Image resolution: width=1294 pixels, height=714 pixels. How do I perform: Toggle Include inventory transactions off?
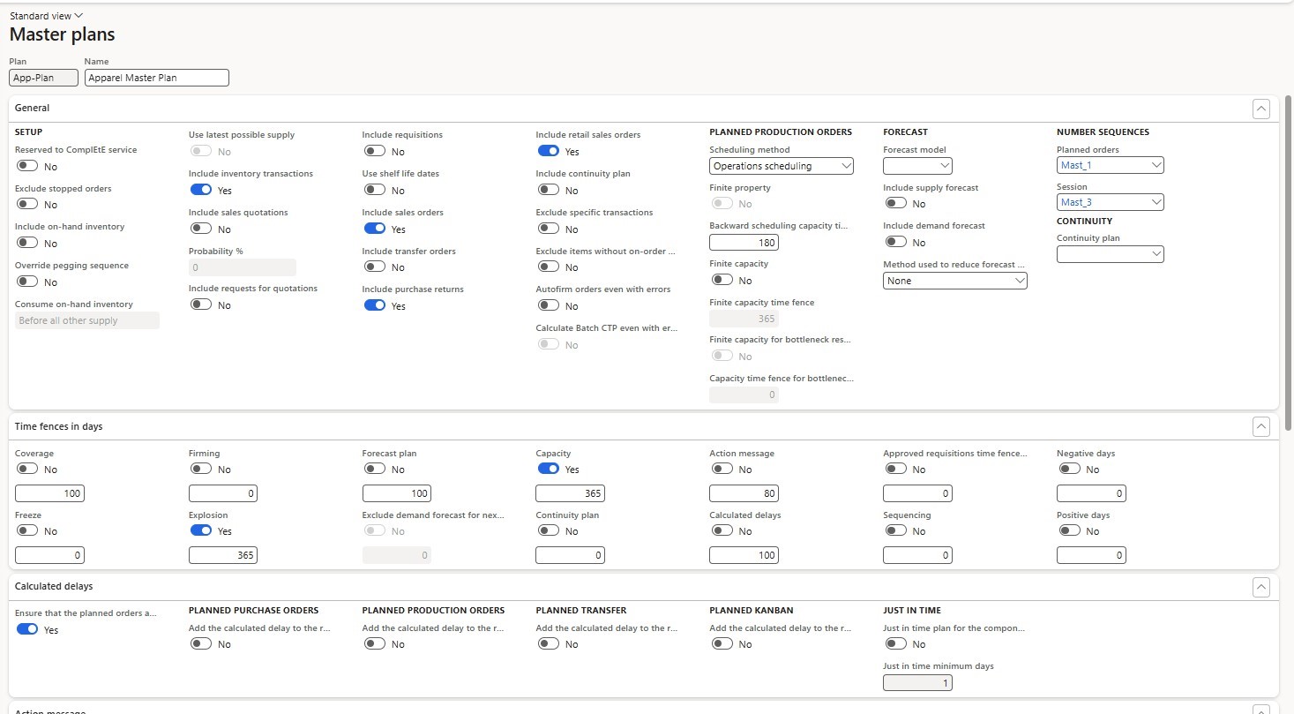click(x=201, y=190)
